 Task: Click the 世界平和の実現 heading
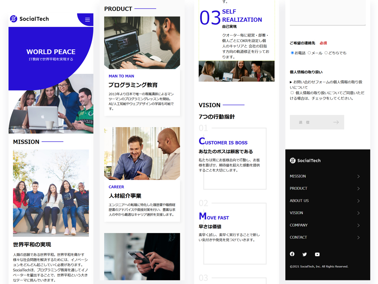pyautogui.click(x=32, y=245)
